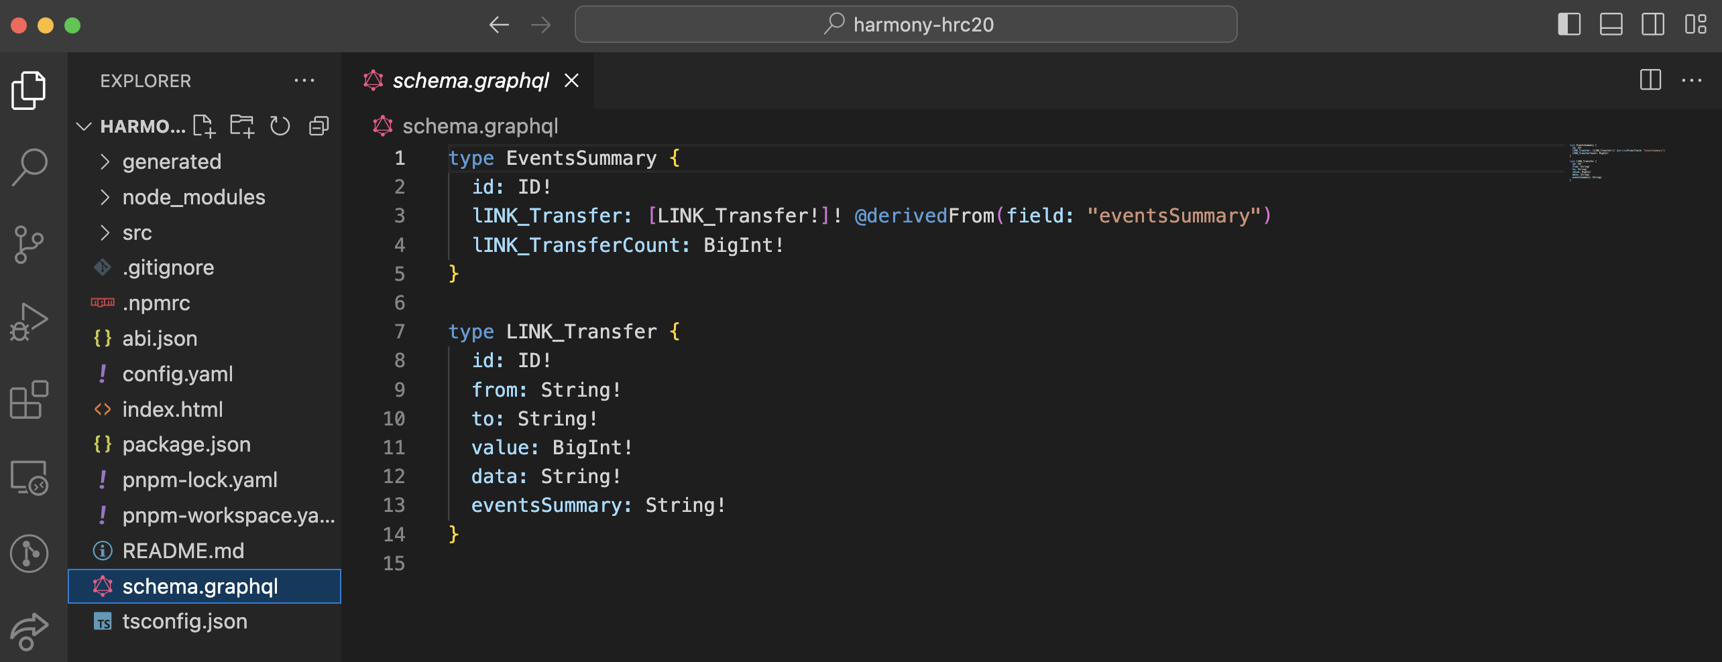Toggle the secondary side bar visibility
Image resolution: width=1722 pixels, height=662 pixels.
1652,25
